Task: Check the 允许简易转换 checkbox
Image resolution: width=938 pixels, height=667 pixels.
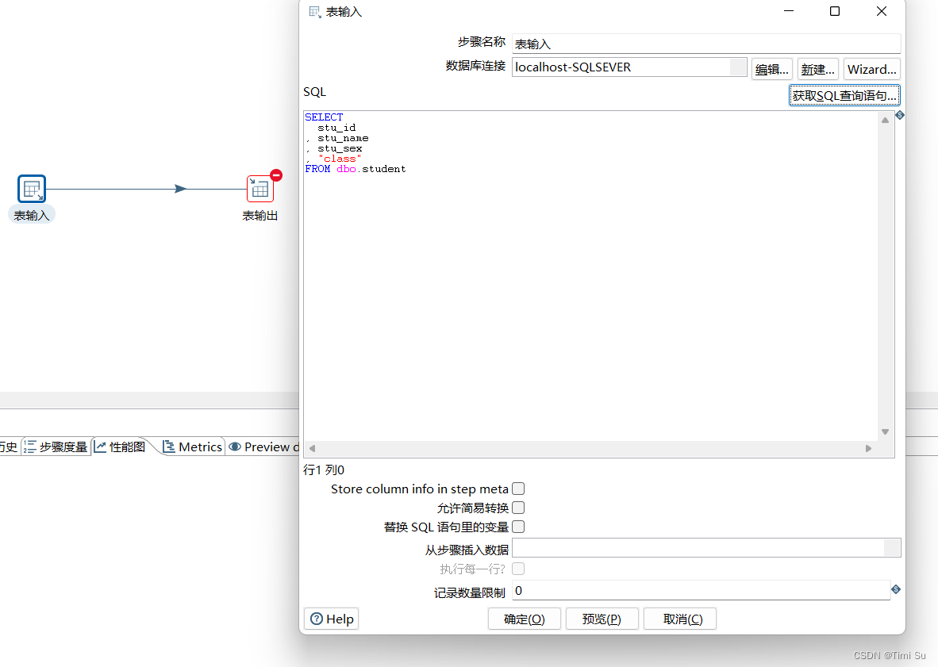Action: click(518, 508)
